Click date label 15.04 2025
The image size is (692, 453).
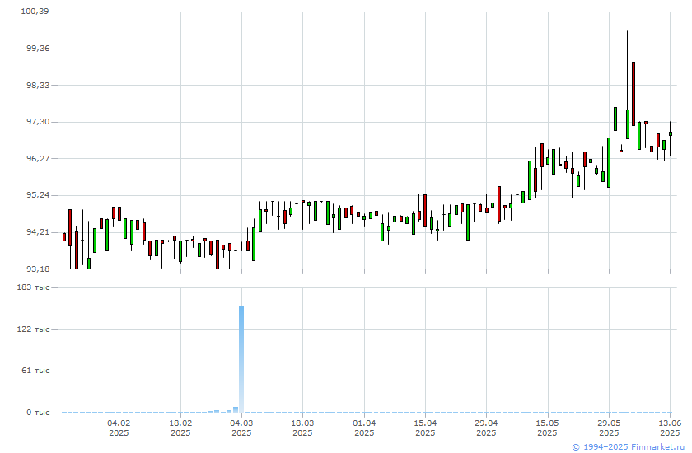[x=425, y=427]
